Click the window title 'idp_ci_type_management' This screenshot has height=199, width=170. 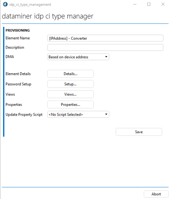30,4
